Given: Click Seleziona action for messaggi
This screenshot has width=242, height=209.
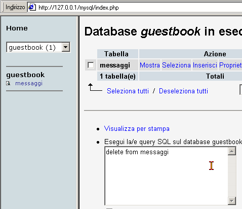Looking at the screenshot, I should (176, 65).
